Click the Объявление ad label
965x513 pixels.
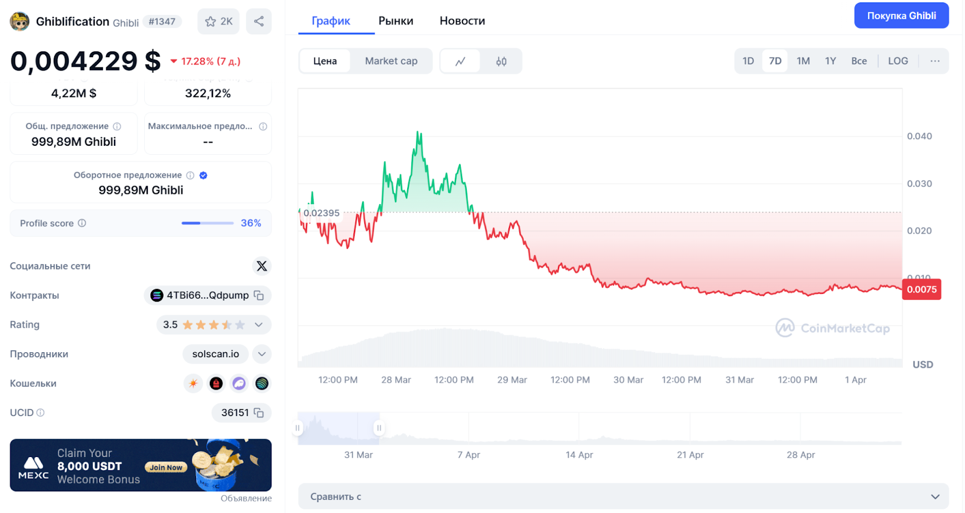246,499
